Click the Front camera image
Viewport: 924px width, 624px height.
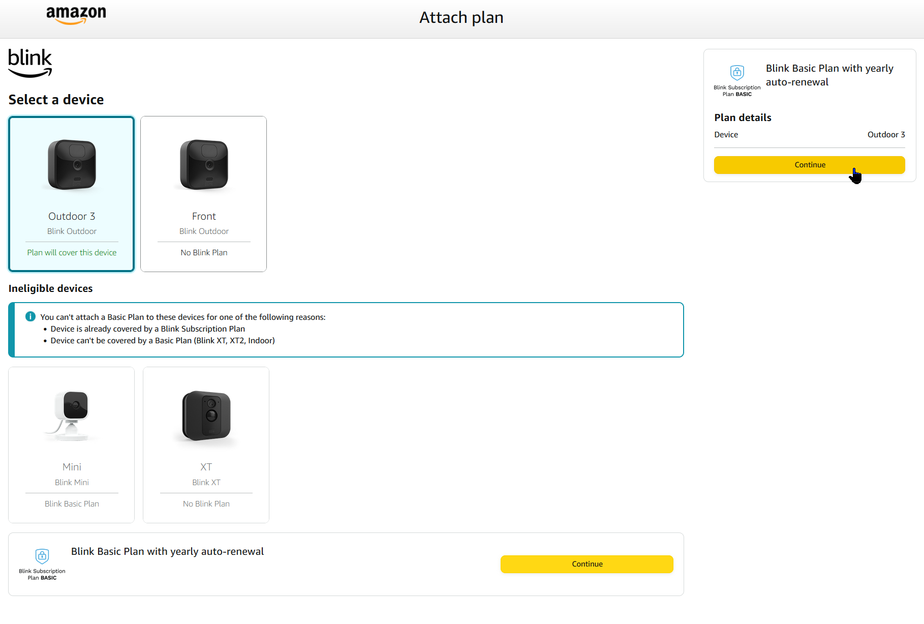point(204,165)
